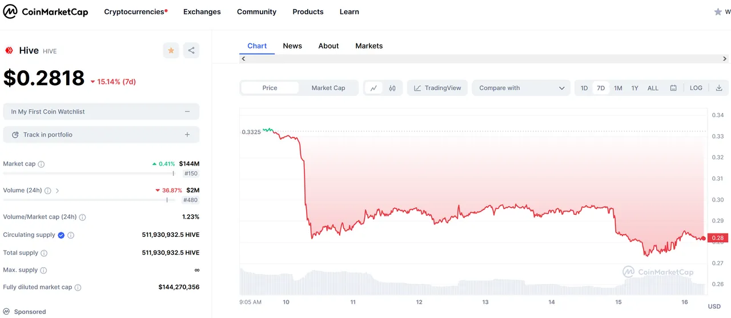This screenshot has width=731, height=318.
Task: Click the red Hive coin logo
Action: [x=9, y=50]
